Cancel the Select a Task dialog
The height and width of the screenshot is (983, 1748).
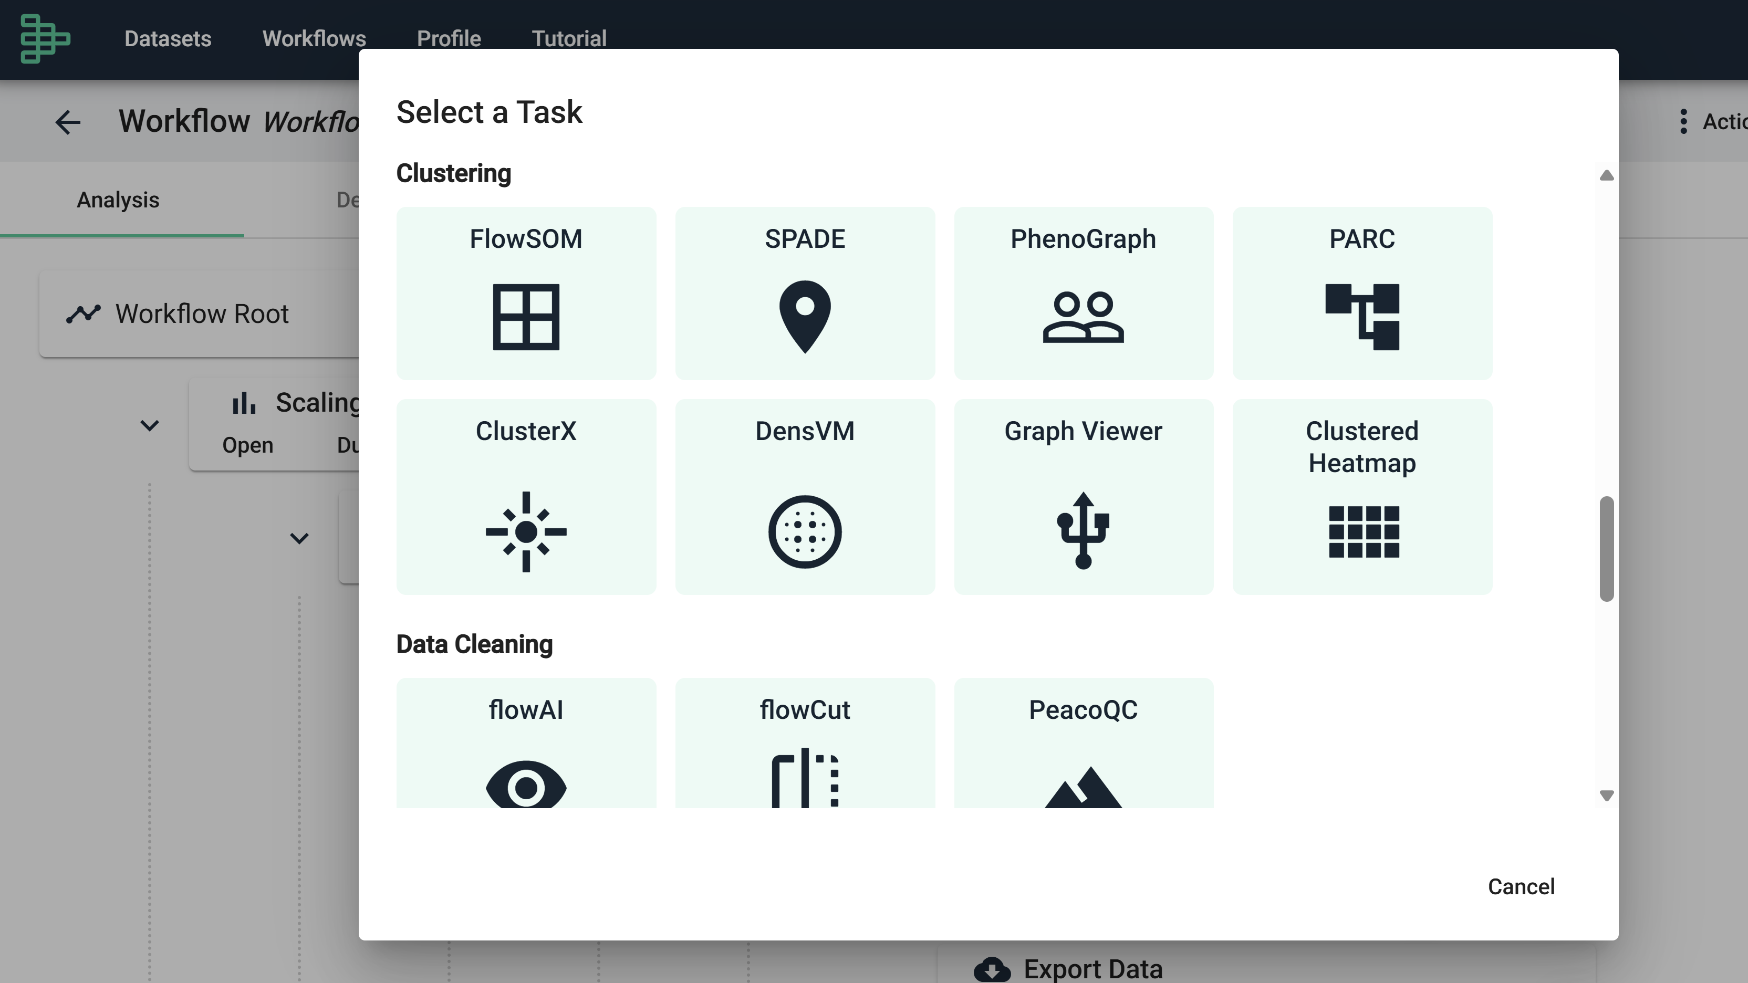click(x=1521, y=886)
